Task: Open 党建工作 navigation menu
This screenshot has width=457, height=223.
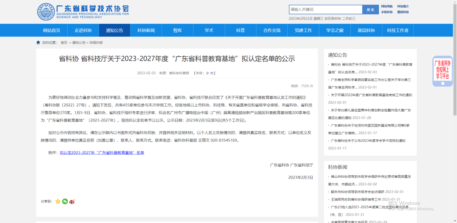Action: (303, 30)
